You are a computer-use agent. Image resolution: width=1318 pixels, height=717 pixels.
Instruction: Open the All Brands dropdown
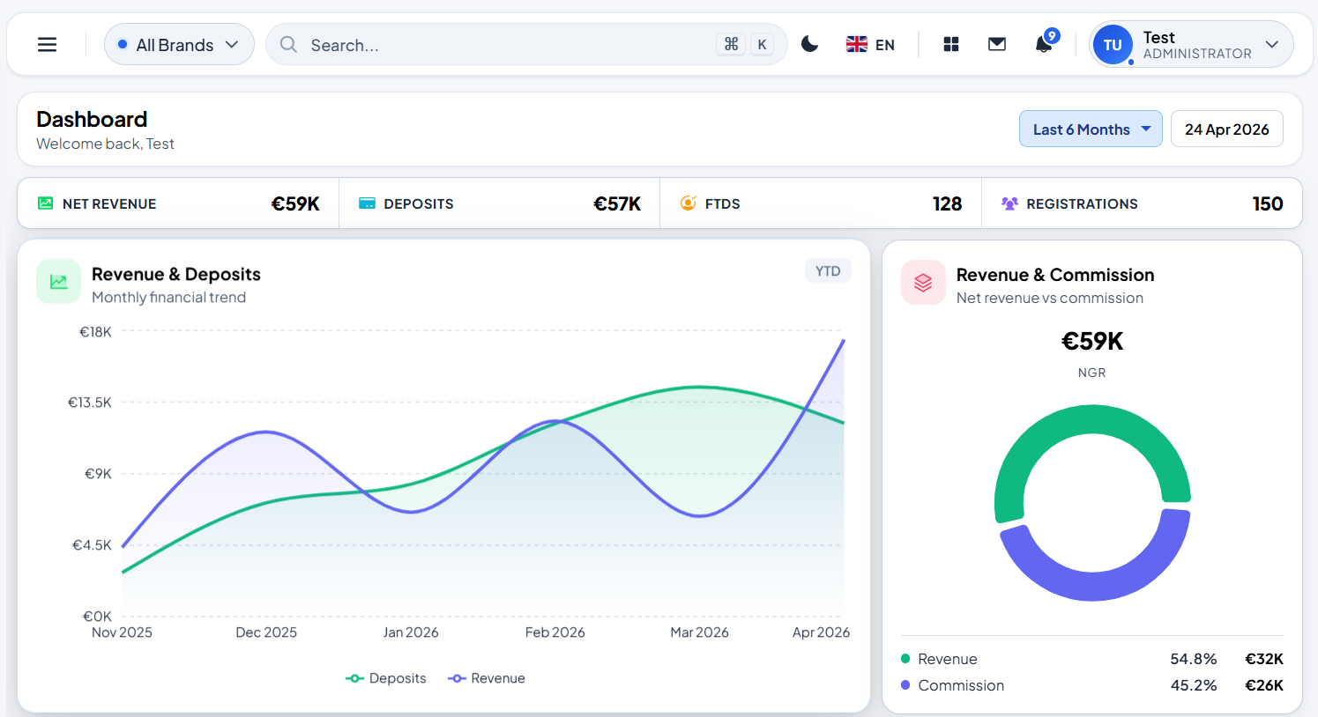pos(179,44)
